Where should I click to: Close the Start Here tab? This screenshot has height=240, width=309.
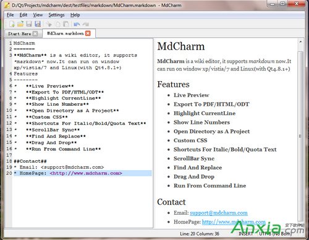[35, 33]
